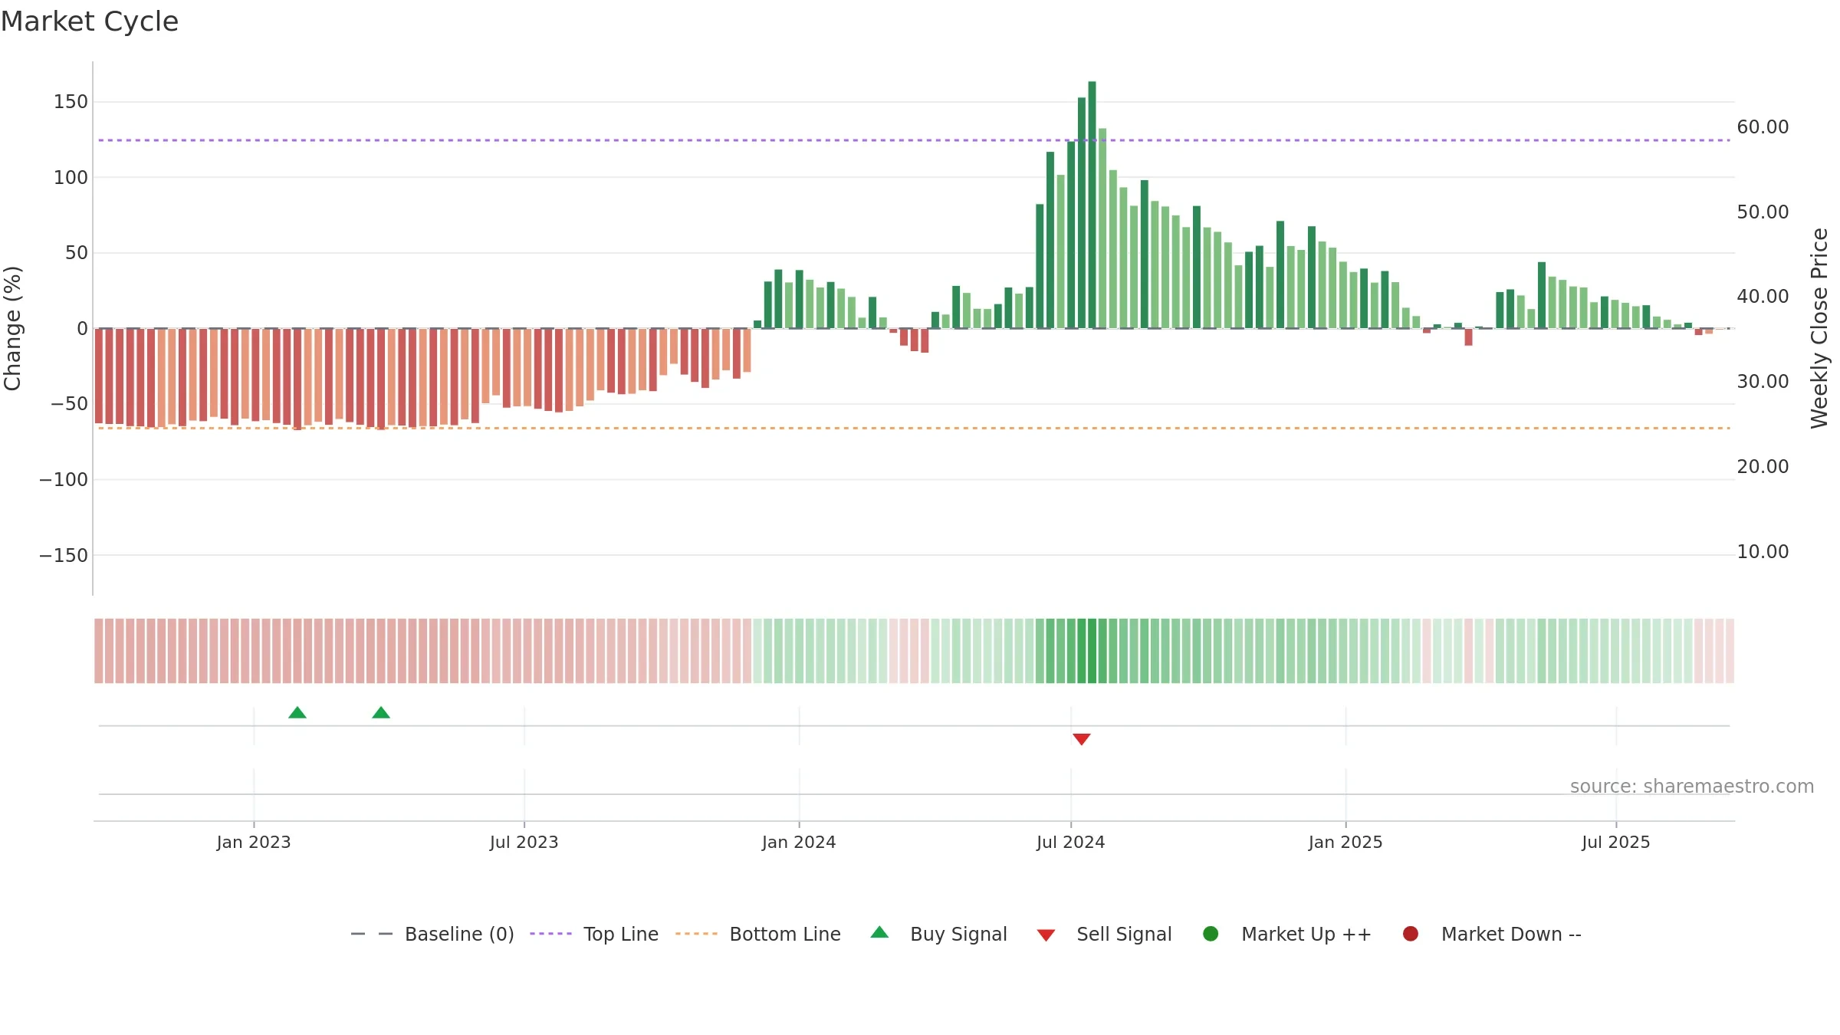
Task: Click the green Buy Signal triangle in legend
Action: click(880, 932)
